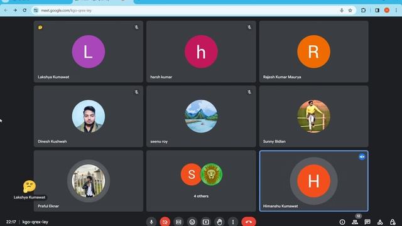Click the speaking indicator on Himanshu Kumawat's tile
This screenshot has width=402, height=226.
point(362,156)
